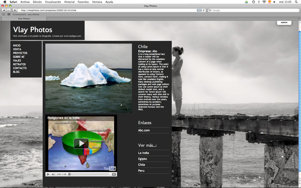Click the large play button on video
The image size is (301, 188).
(x=81, y=143)
